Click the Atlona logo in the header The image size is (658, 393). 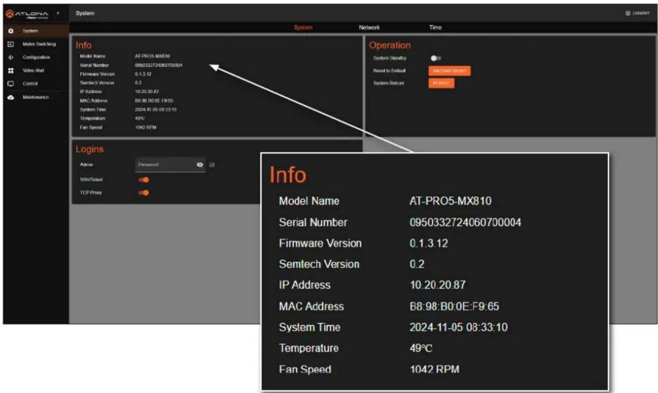pos(27,13)
